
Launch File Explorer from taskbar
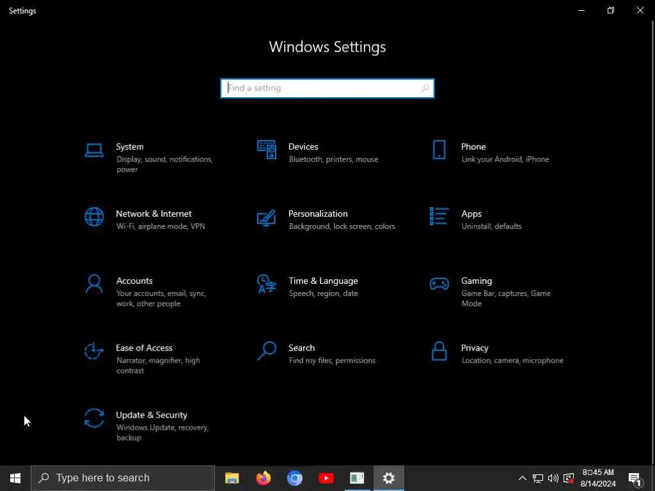tap(232, 478)
